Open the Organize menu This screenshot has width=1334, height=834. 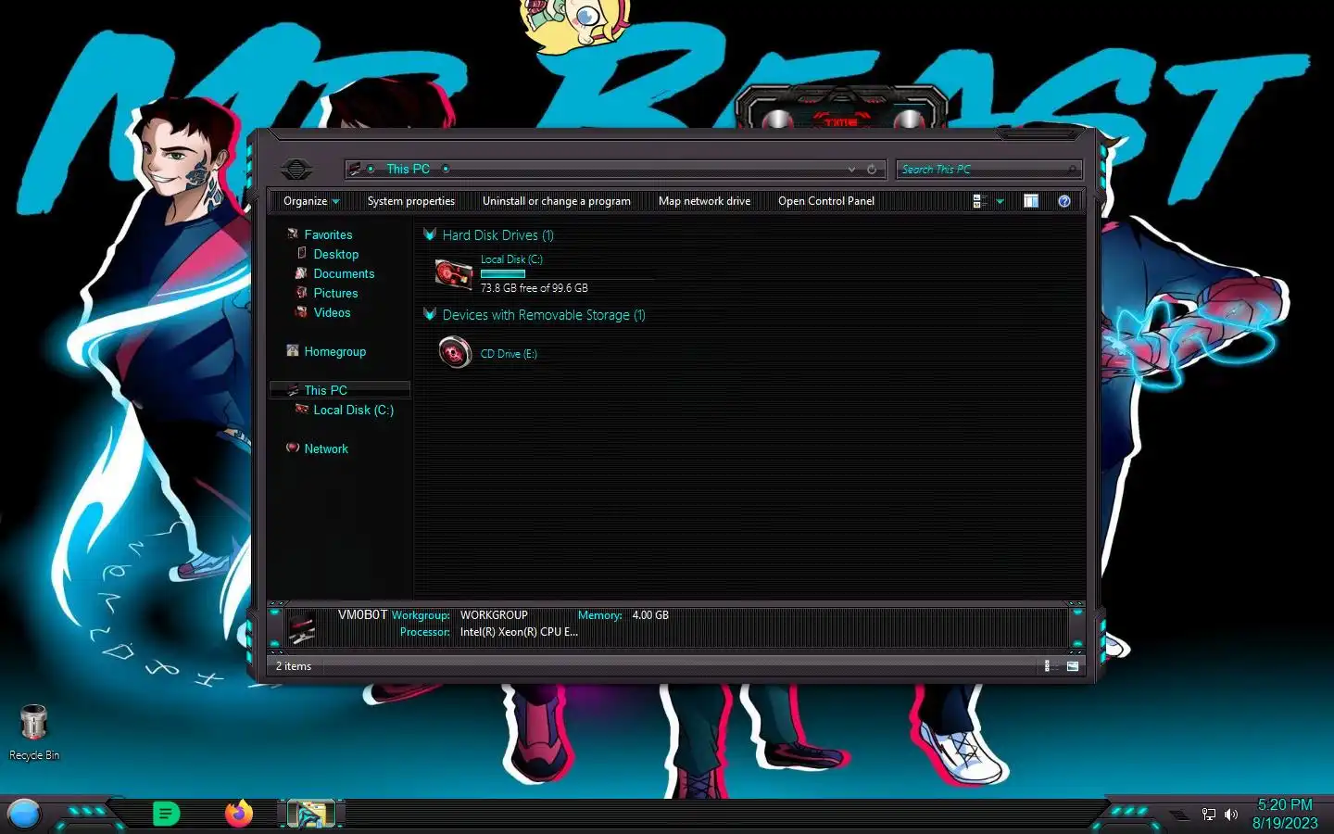tap(311, 201)
